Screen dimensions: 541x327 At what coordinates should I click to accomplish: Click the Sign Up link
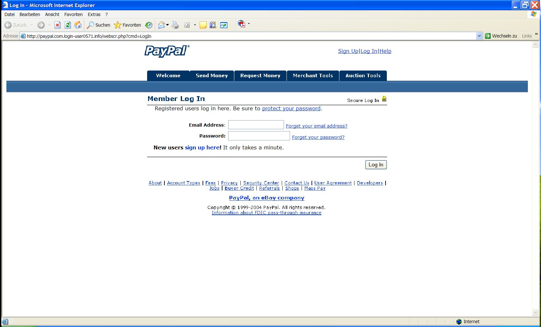point(348,51)
